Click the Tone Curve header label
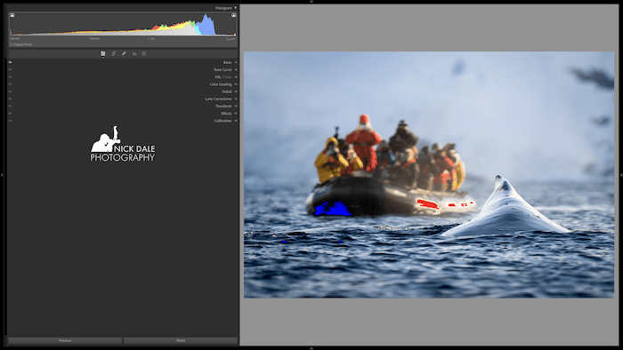Image resolution: width=623 pixels, height=350 pixels. [x=222, y=70]
